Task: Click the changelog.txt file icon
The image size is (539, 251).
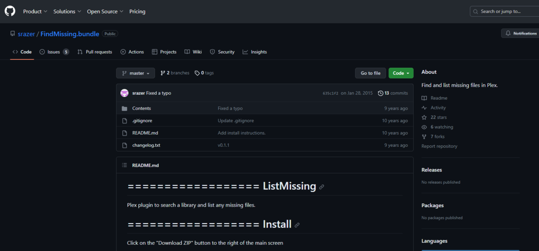Action: pos(124,145)
